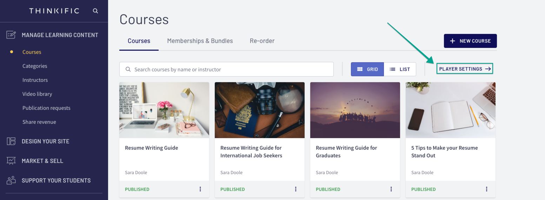The width and height of the screenshot is (545, 200).
Task: Open Player Settings link
Action: click(x=465, y=69)
